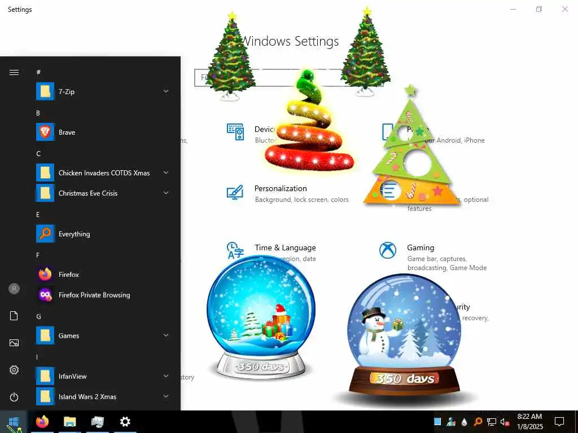
Task: Open the Start menu hamburger expand button
Action: click(14, 72)
